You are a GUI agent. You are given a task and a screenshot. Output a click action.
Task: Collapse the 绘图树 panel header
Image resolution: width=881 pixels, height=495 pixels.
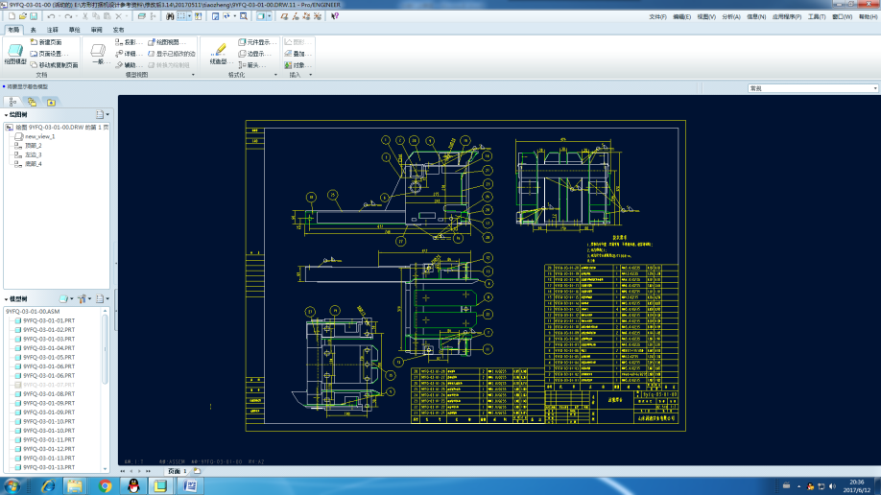tap(15, 114)
